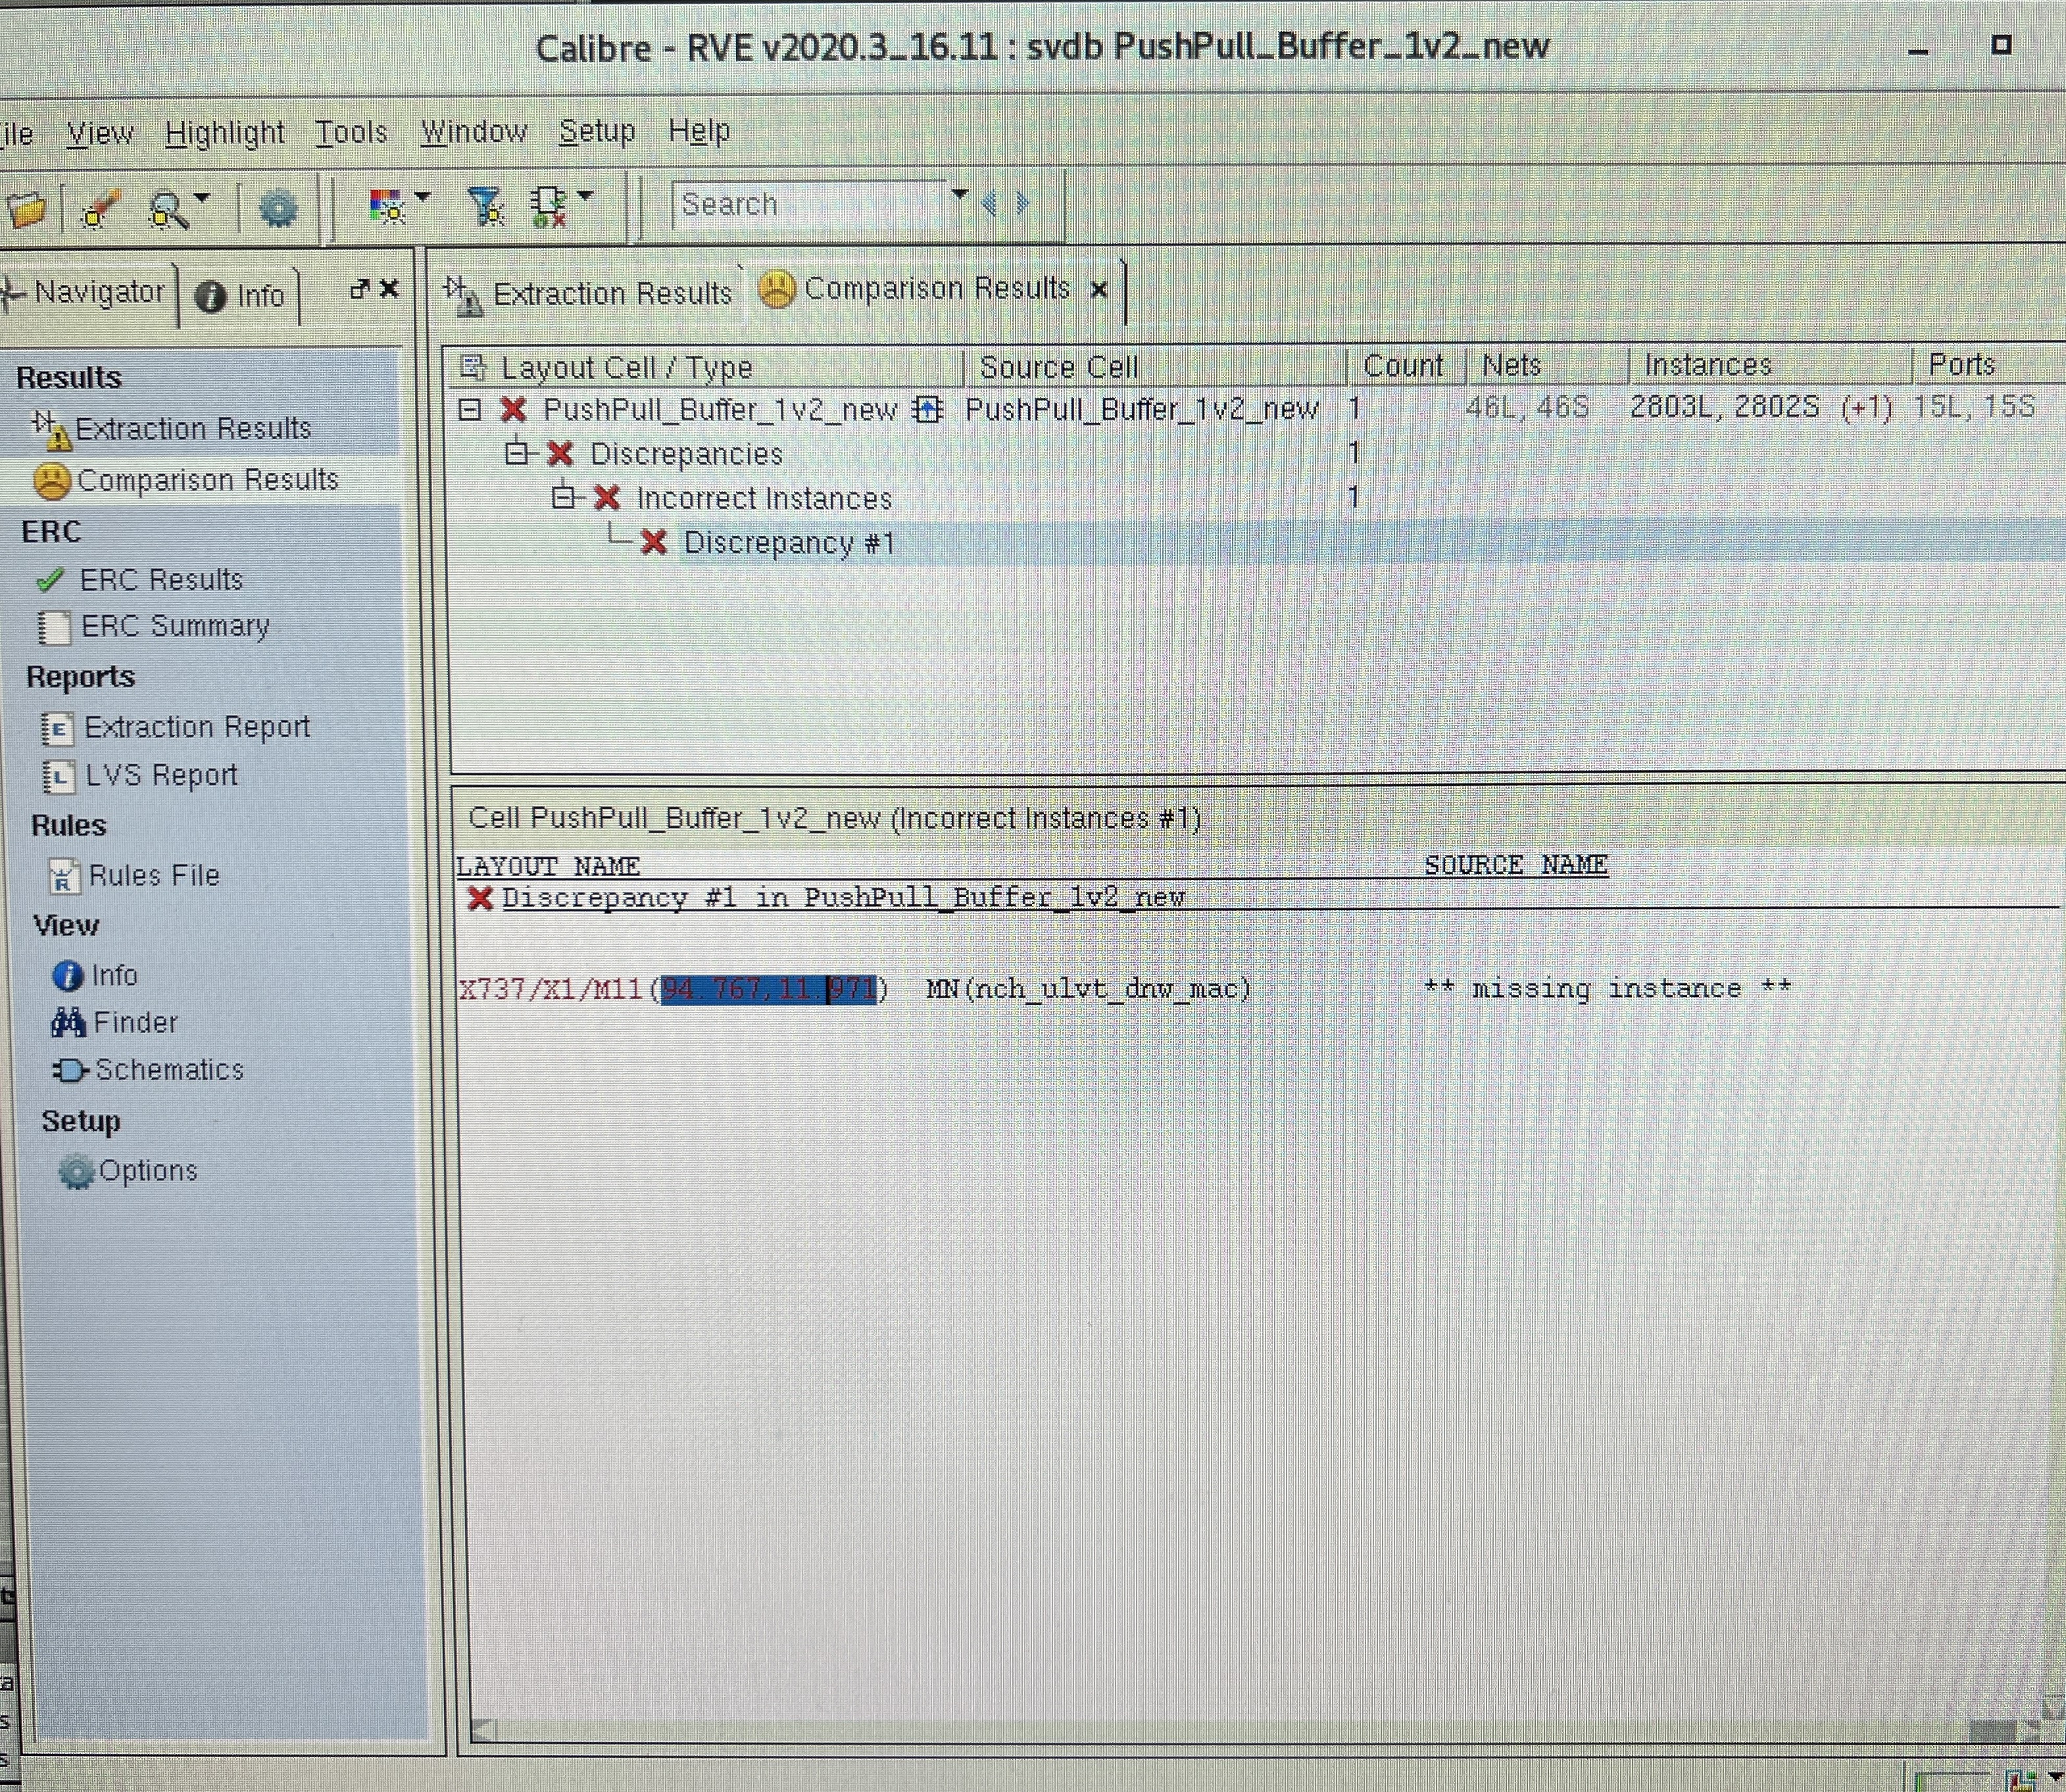The image size is (2066, 1792).
Task: Select Comparison Results in Navigator
Action: (187, 480)
